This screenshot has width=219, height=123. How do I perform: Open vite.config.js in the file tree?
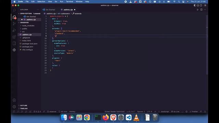27,50
